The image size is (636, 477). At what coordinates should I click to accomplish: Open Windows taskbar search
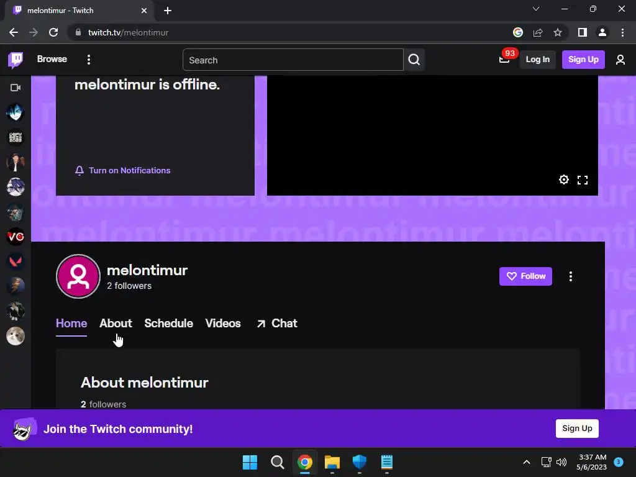click(x=277, y=462)
